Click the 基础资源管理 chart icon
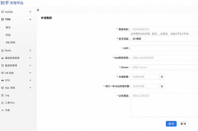Image resolution: width=198 pixels, height=131 pixels. pyautogui.click(x=2, y=58)
